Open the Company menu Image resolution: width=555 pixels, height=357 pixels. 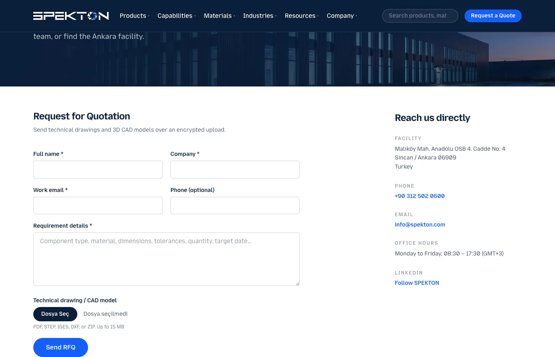point(342,16)
